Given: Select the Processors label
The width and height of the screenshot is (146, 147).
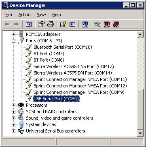Looking at the screenshot, I should point(36,105).
